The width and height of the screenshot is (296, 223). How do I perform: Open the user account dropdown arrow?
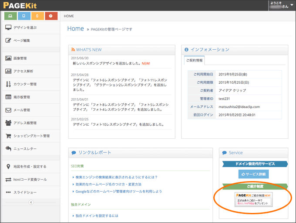[x=292, y=5]
